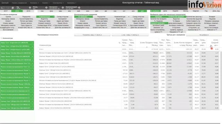Click the infoVizion logo
This screenshot has width=222, height=124.
(205, 5)
